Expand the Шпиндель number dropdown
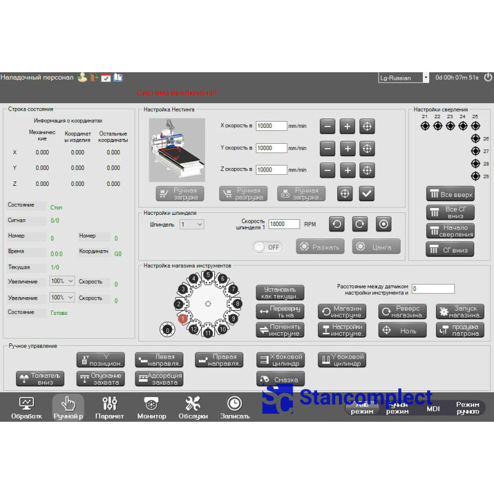The width and height of the screenshot is (494, 494). click(191, 225)
